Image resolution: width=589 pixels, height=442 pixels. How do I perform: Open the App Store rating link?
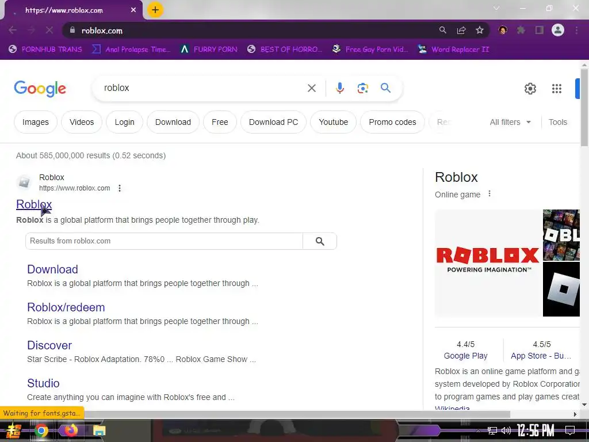point(541,356)
